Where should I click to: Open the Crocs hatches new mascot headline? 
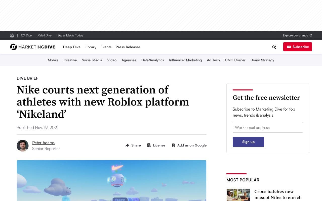click(278, 194)
